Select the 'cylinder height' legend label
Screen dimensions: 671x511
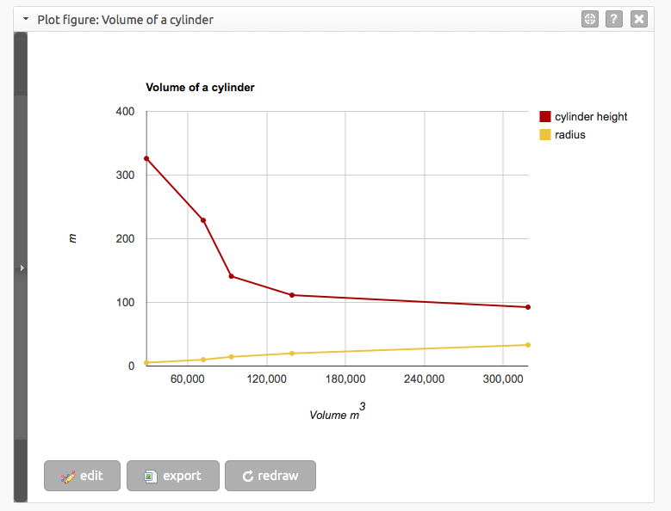click(591, 117)
